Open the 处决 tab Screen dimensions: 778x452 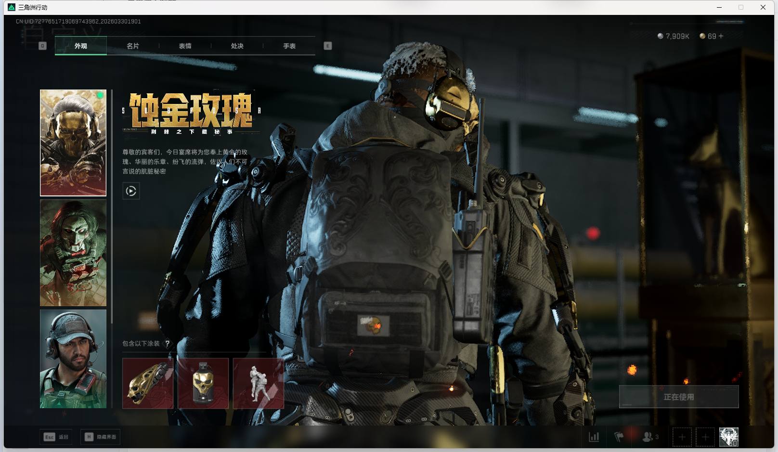click(x=237, y=46)
